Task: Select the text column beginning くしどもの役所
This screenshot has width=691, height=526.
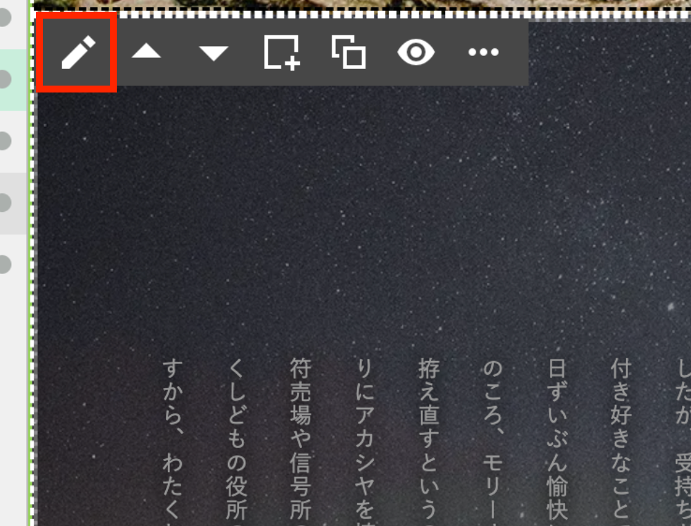Action: (x=236, y=440)
